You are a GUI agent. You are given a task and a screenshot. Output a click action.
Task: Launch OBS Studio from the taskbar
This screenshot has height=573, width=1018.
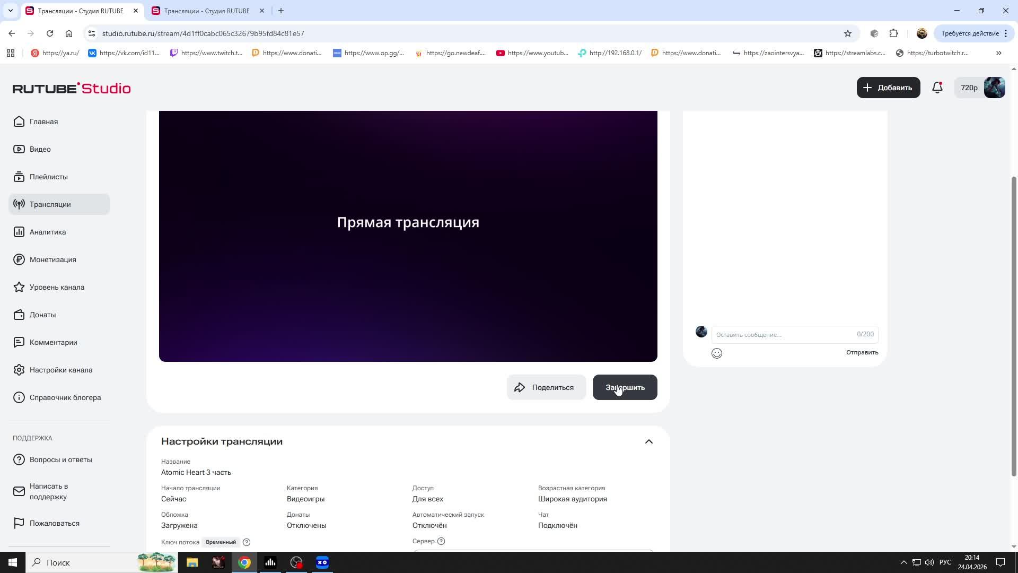coord(296,562)
